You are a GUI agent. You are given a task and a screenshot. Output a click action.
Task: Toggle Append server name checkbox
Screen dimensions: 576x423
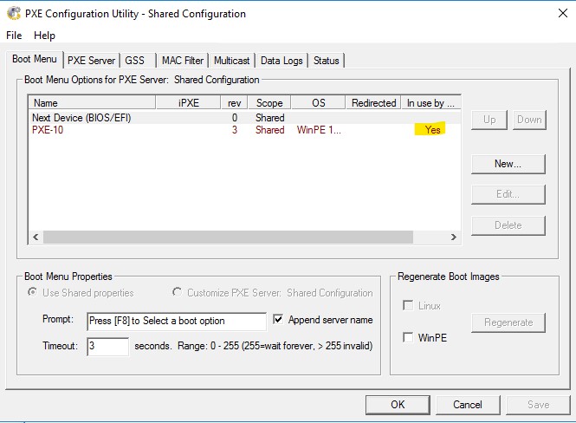[x=278, y=320]
